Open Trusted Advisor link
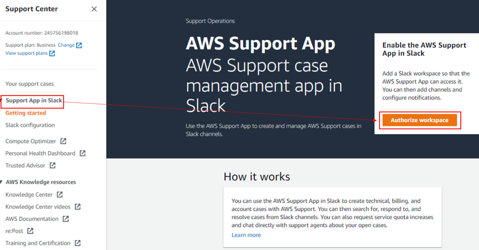Screen dimensions: 479x250 tap(26, 165)
